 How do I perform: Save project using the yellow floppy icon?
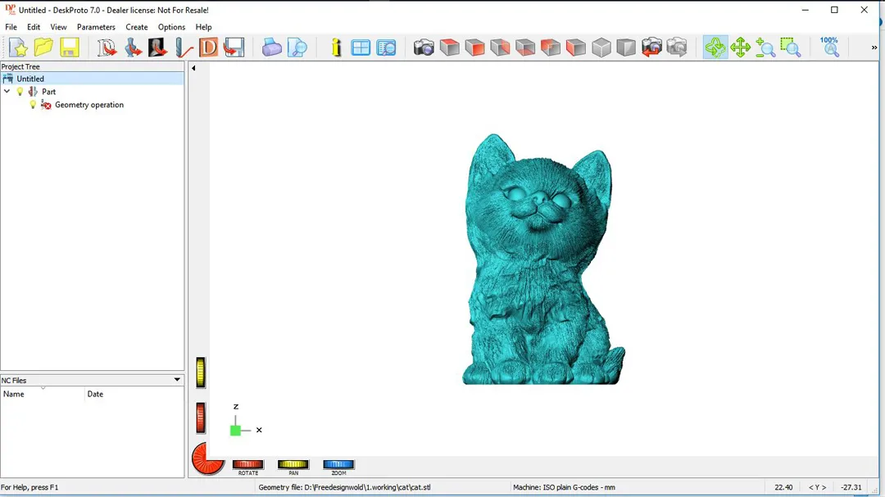[70, 47]
